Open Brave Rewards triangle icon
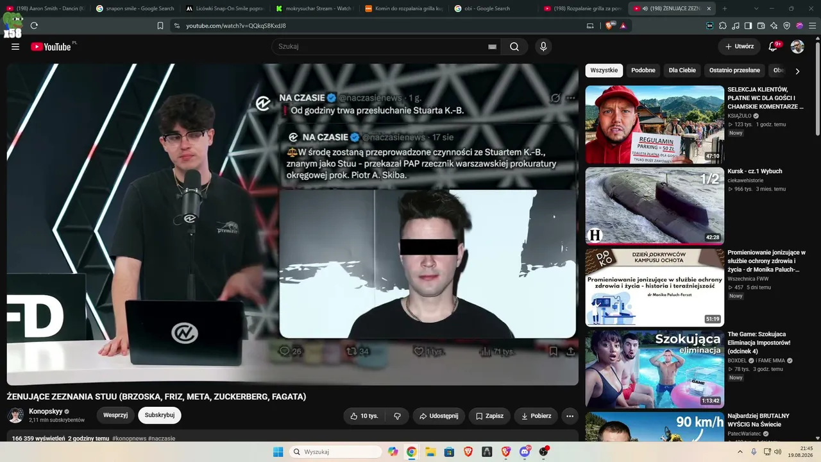The width and height of the screenshot is (821, 462). coord(623,26)
